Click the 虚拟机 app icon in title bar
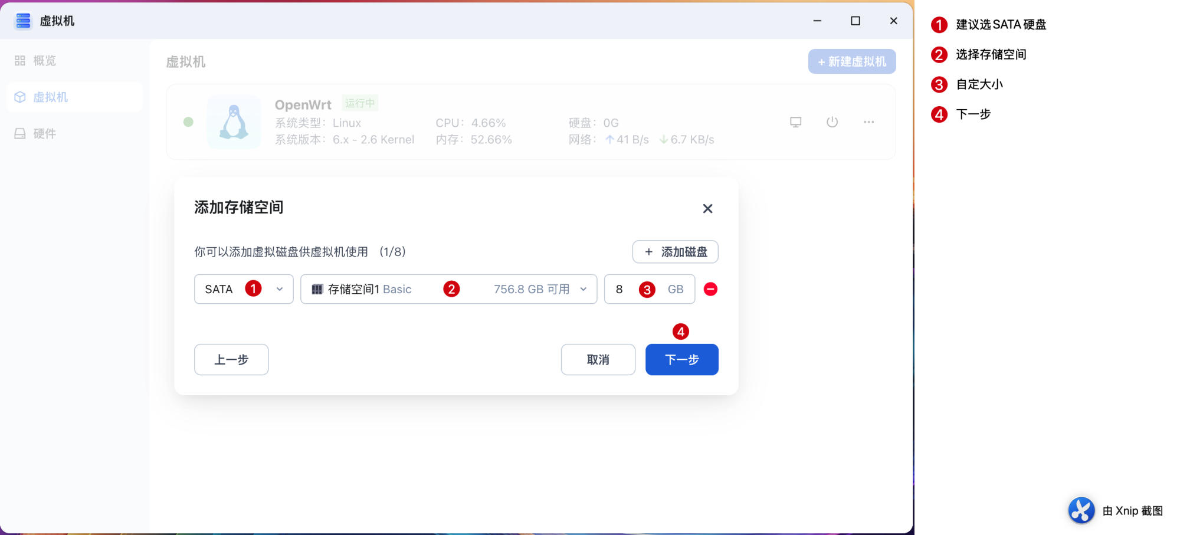The image size is (1180, 535). (23, 21)
